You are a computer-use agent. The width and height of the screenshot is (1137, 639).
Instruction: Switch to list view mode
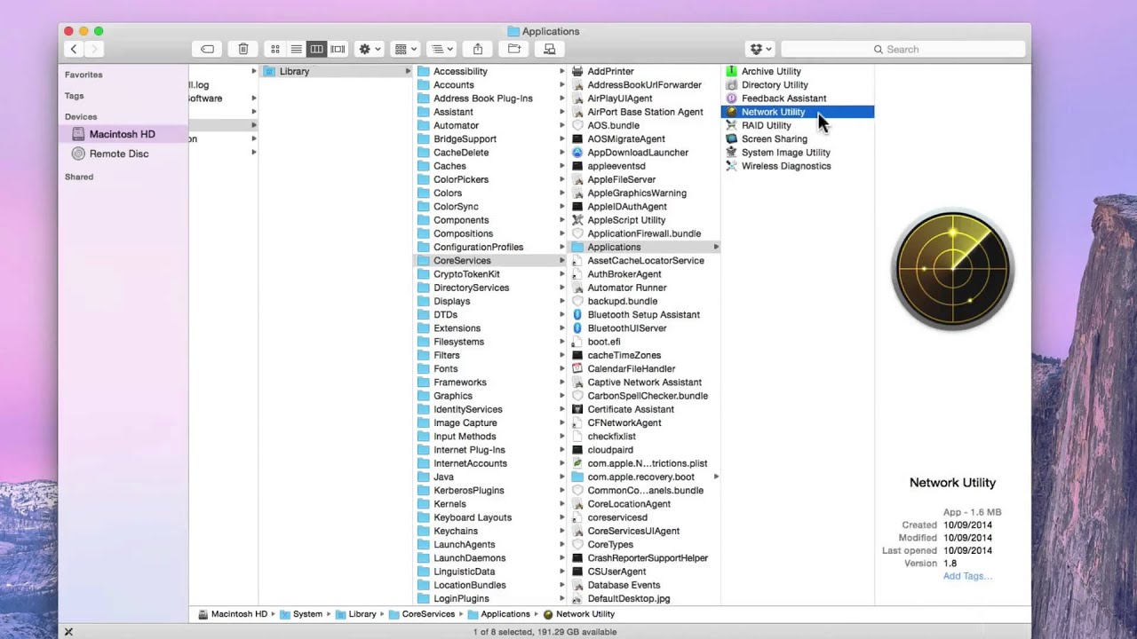(296, 50)
